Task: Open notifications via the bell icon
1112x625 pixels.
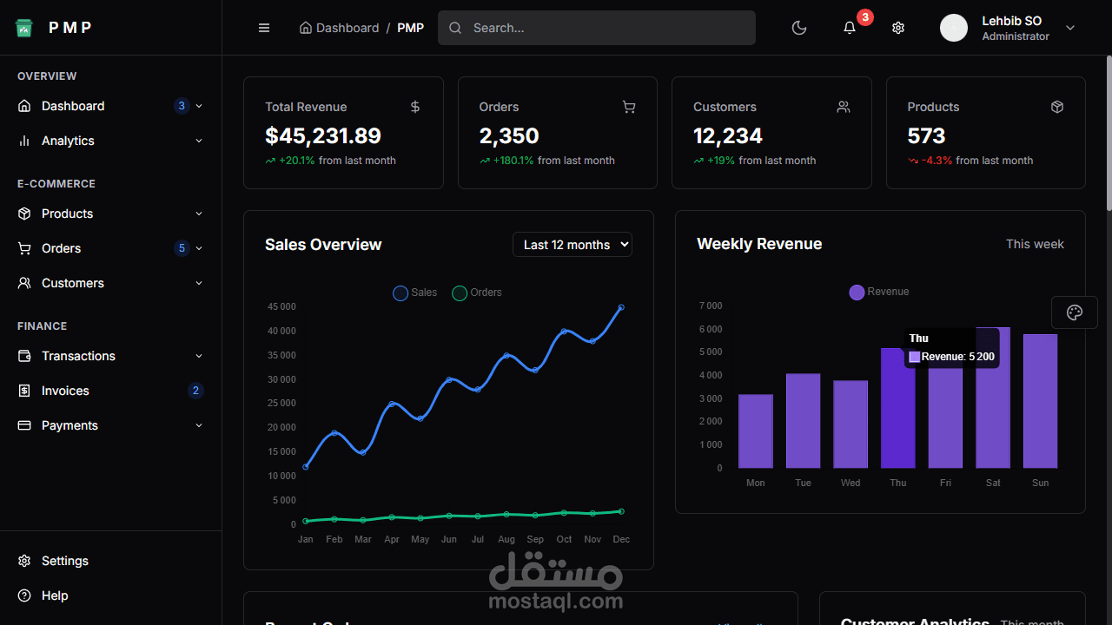Action: tap(849, 28)
